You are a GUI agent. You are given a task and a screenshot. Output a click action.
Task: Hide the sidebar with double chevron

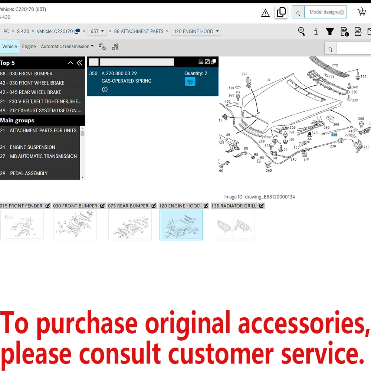tap(80, 63)
